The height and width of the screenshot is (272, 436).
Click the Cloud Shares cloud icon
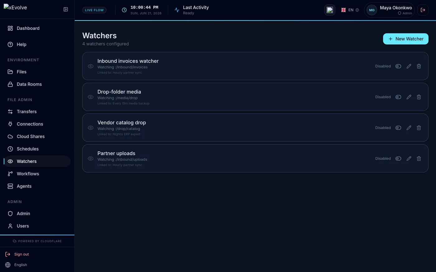click(10, 136)
